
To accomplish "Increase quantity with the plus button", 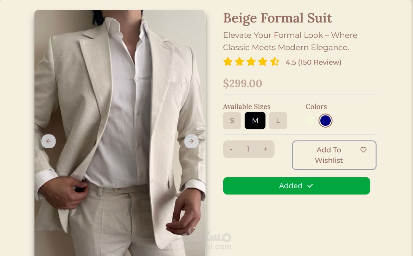I will click(x=265, y=149).
